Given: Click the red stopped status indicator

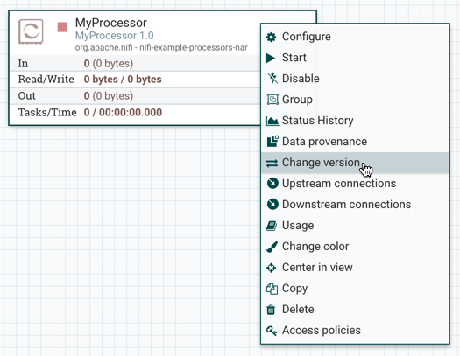Looking at the screenshot, I should [62, 27].
